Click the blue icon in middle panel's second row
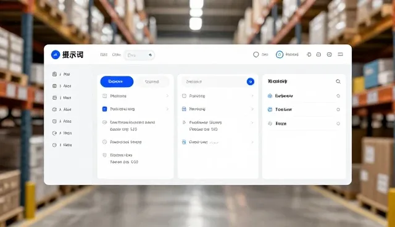Image resolution: width=395 pixels, height=227 pixels. (184, 109)
